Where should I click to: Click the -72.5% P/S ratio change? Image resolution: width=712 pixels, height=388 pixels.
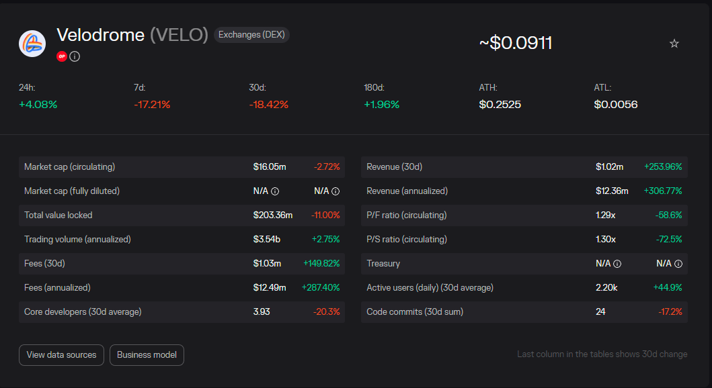click(x=669, y=240)
